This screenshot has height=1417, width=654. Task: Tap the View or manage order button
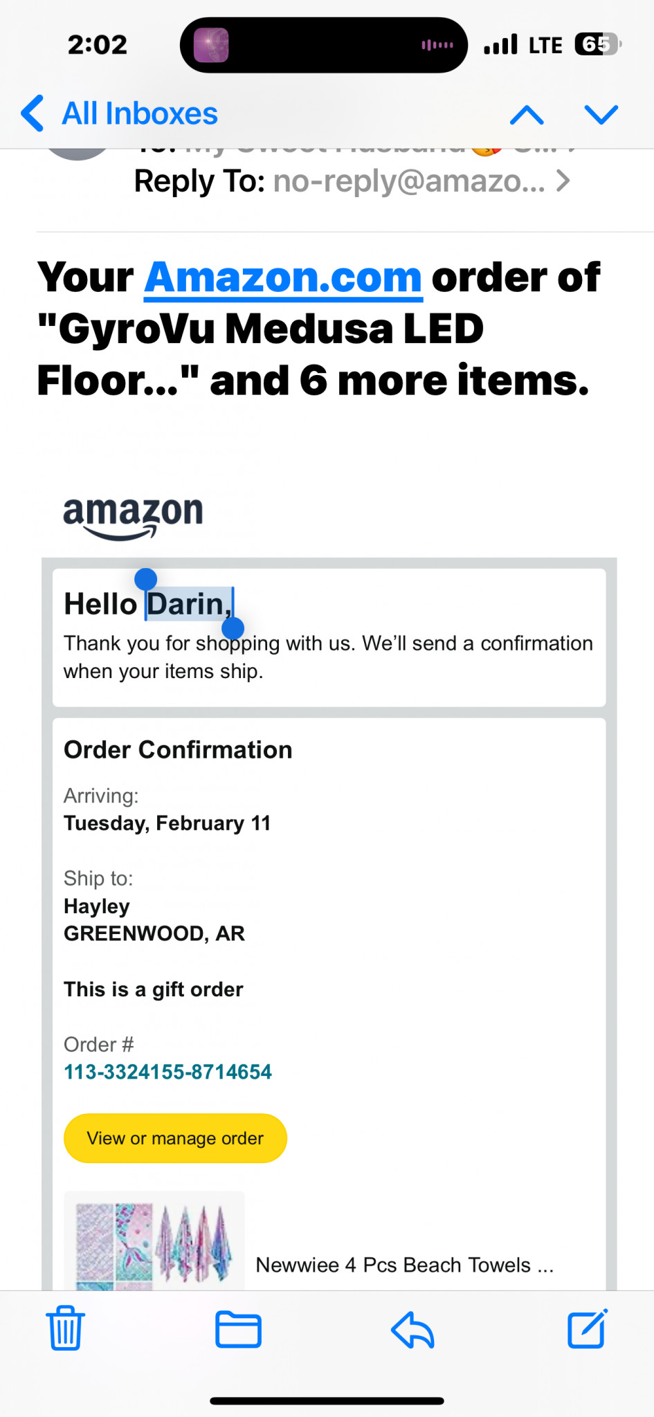pos(175,1138)
